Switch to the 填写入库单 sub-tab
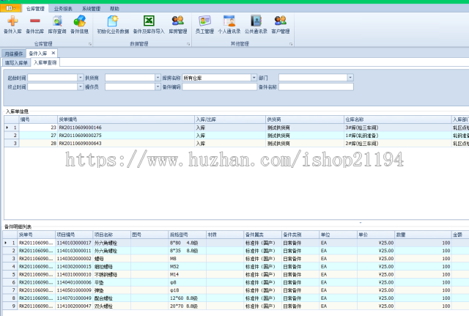The height and width of the screenshot is (316, 469). [x=16, y=63]
